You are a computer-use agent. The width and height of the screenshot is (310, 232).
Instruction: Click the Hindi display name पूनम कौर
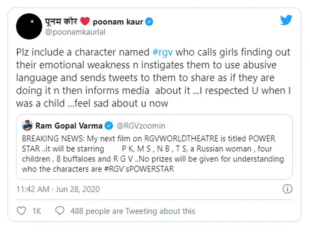(x=63, y=22)
